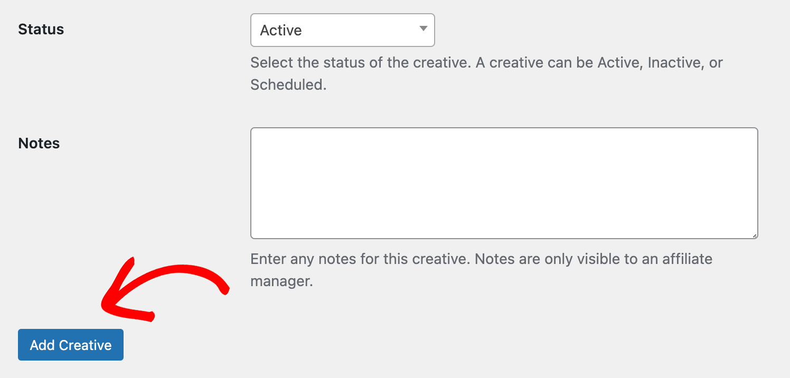Open the Status dropdown showing Active
The image size is (790, 378).
(342, 30)
